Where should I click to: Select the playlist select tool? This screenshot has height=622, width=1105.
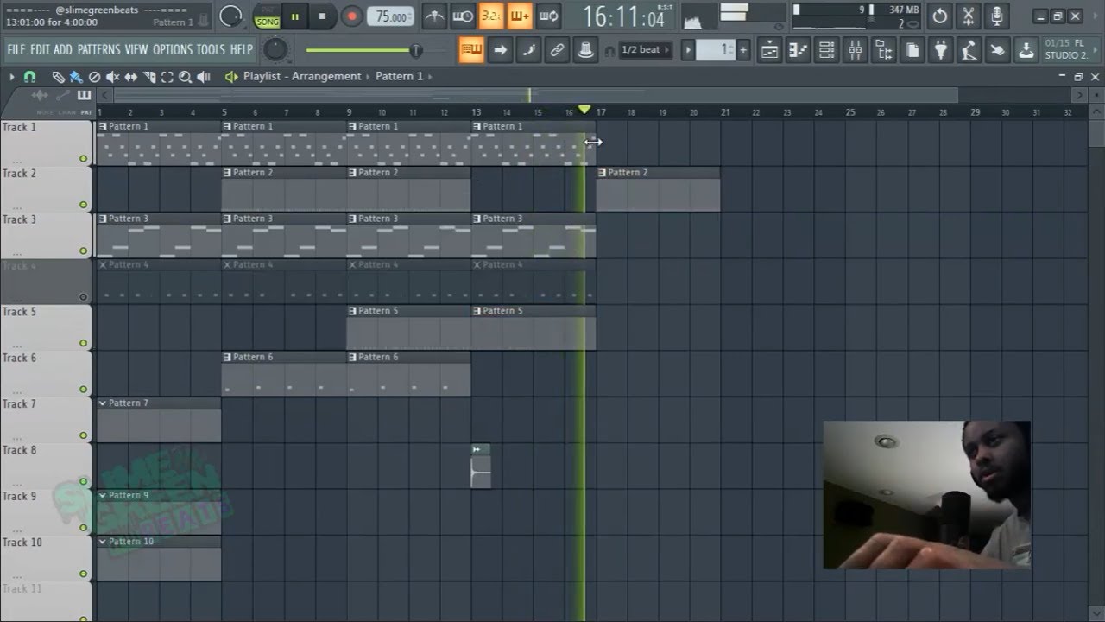pos(167,77)
